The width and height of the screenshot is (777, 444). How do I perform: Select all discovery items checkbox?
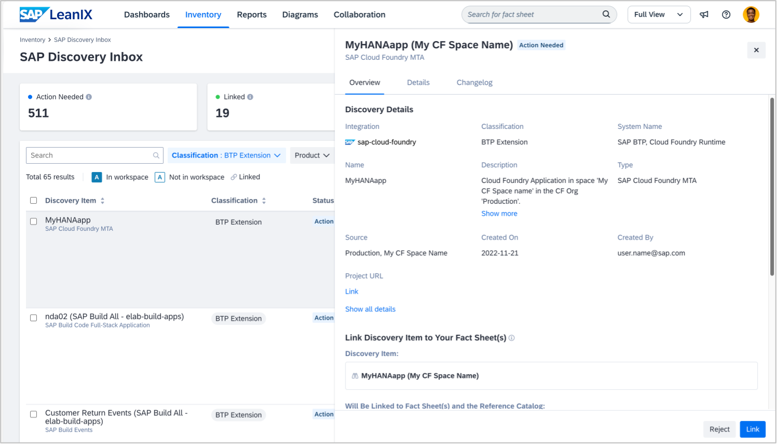34,201
